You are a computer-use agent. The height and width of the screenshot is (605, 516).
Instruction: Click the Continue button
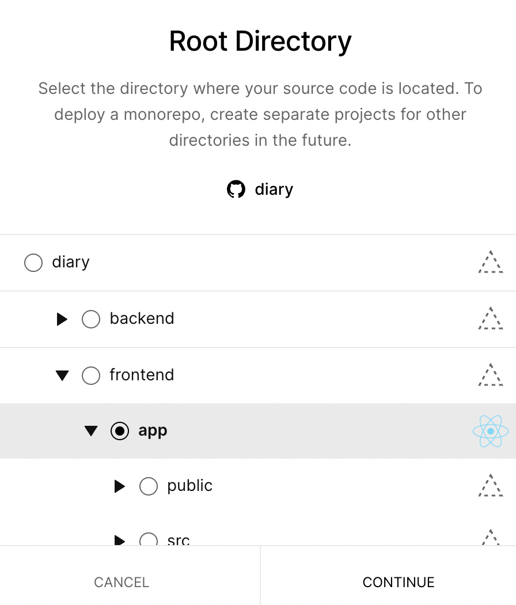[x=399, y=582]
